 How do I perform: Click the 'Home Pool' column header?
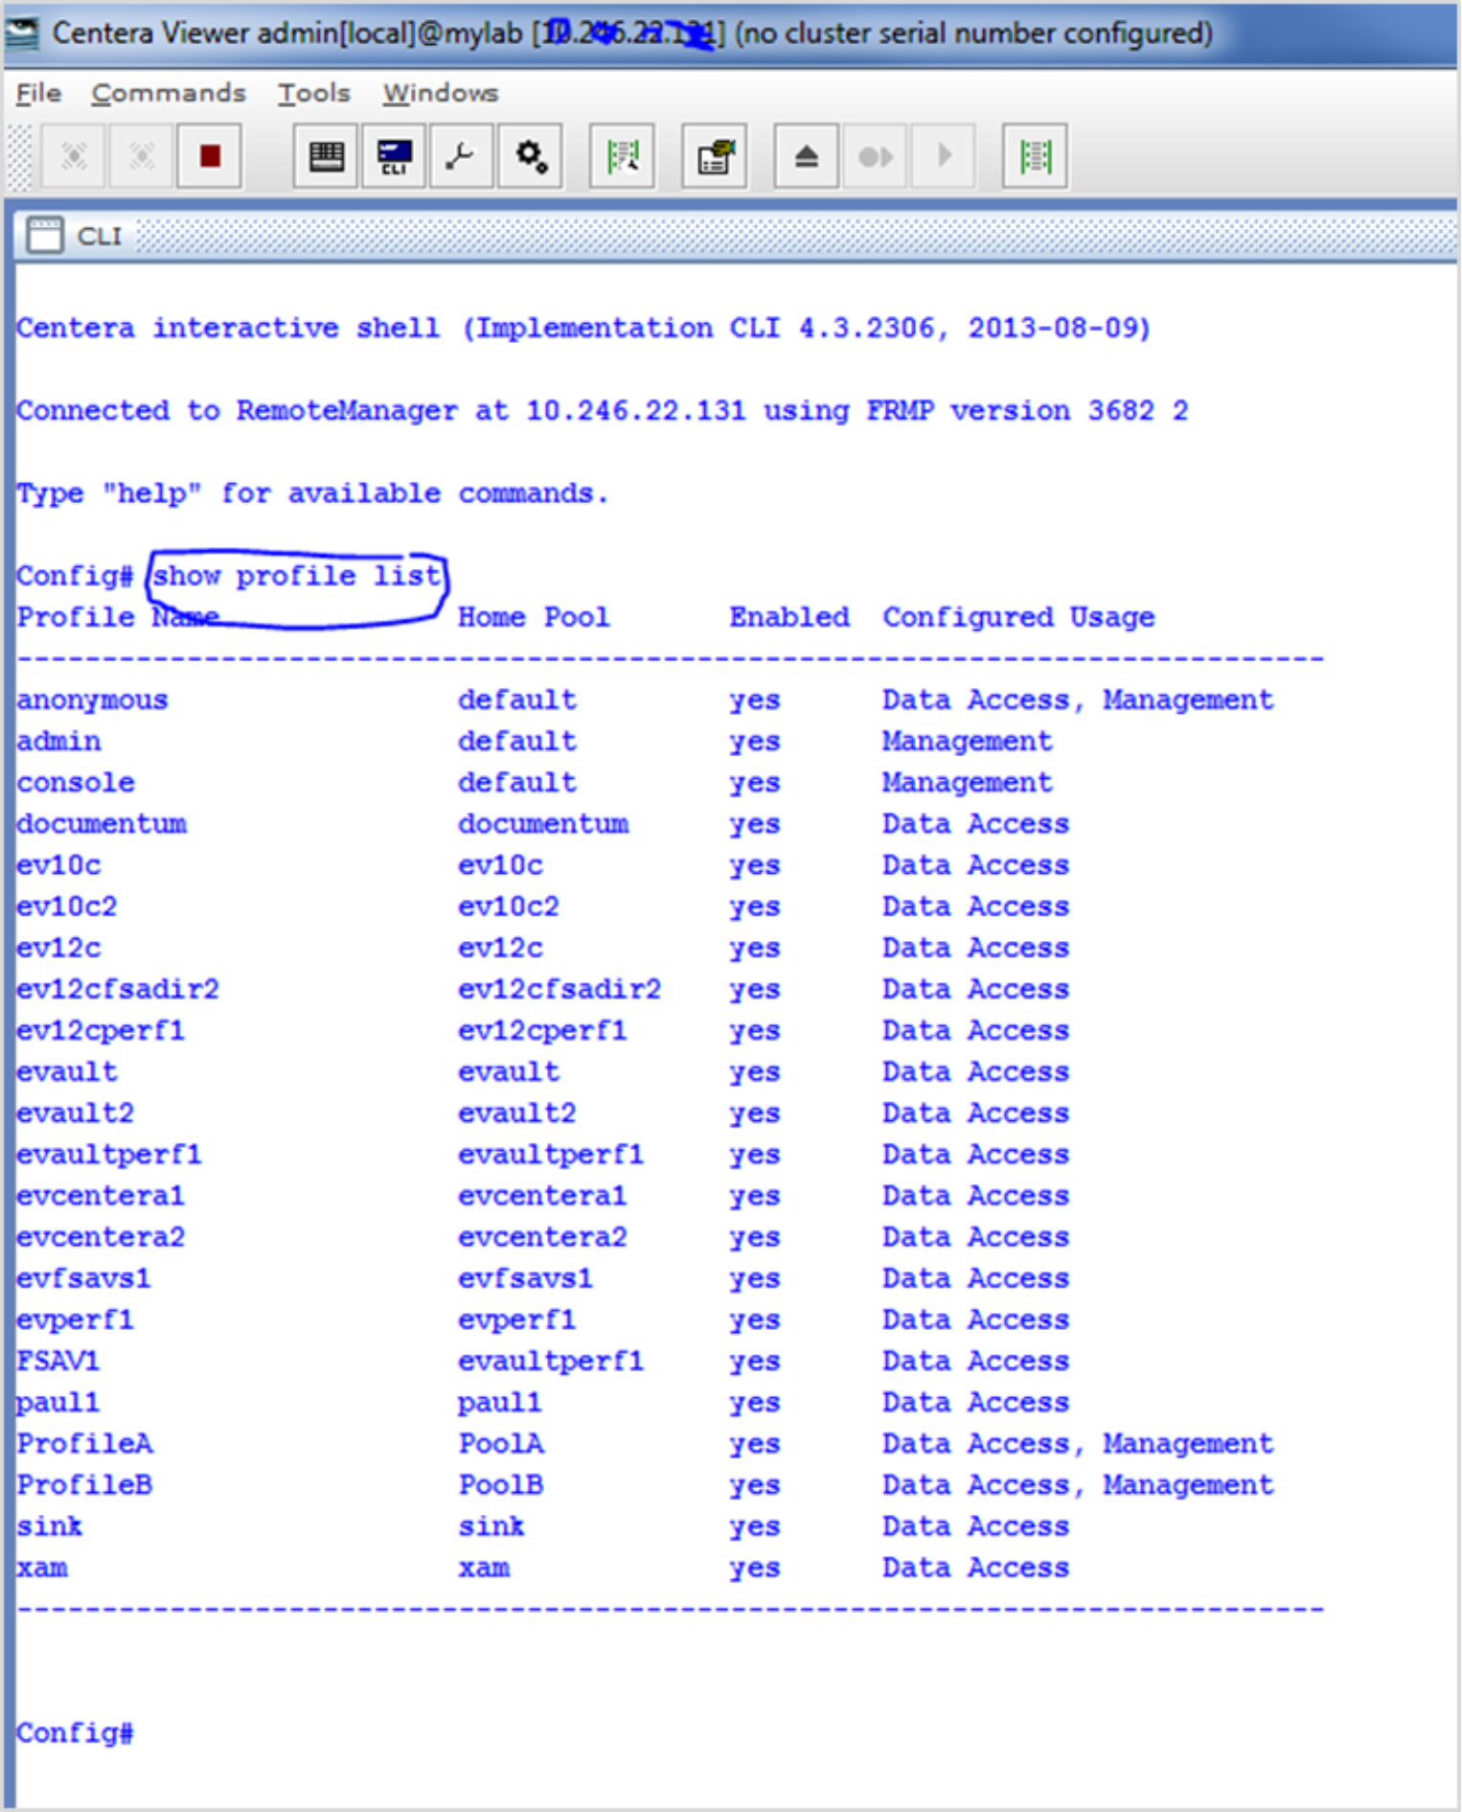[x=534, y=617]
